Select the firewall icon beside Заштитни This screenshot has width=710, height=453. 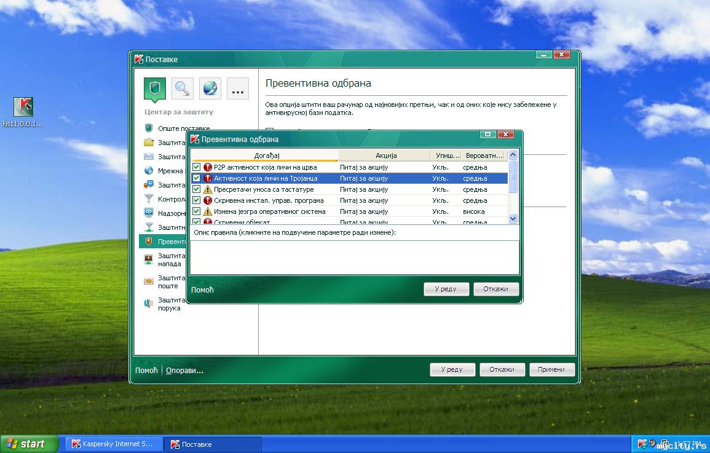pyautogui.click(x=149, y=227)
